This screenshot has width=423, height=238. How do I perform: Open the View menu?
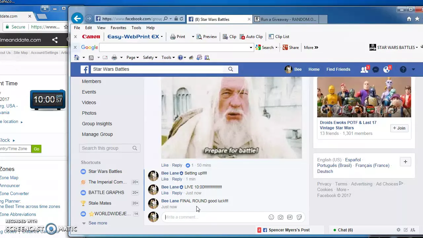coord(101,28)
